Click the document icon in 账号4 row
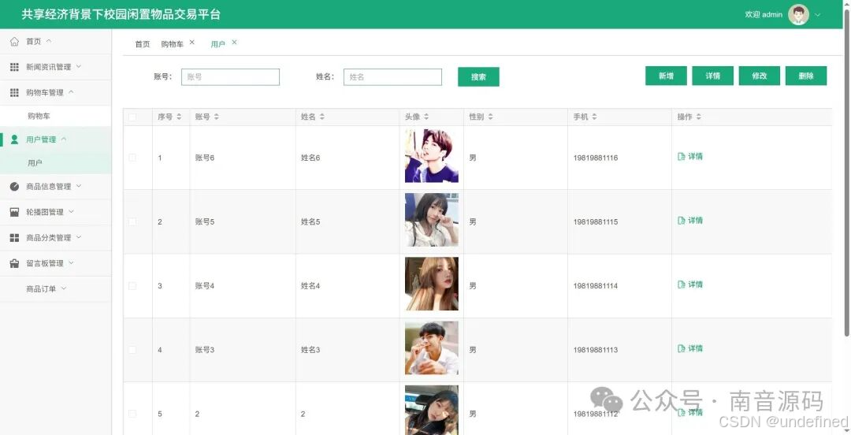 681,284
